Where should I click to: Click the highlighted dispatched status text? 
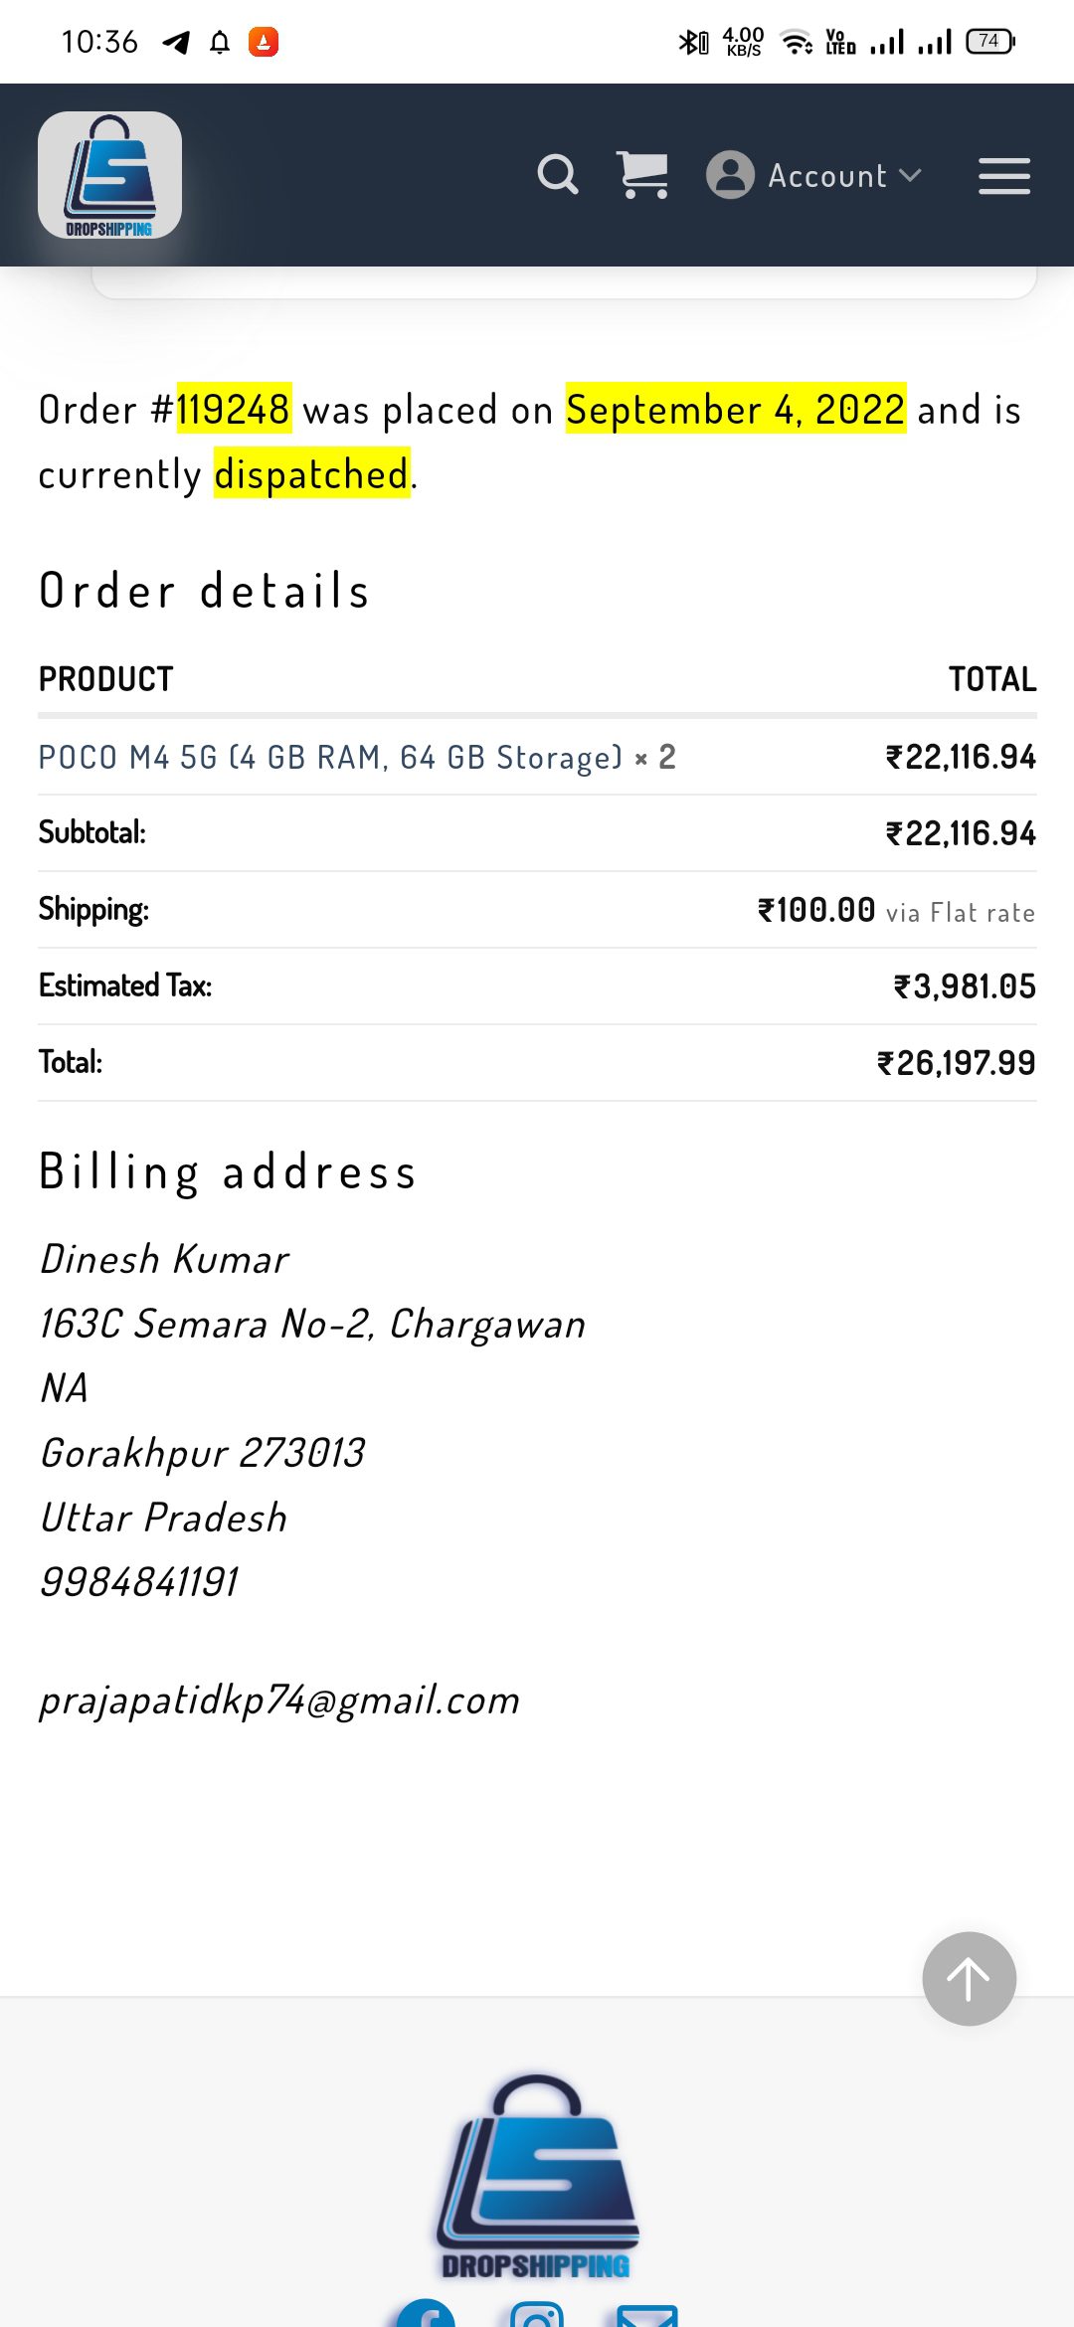pos(311,474)
